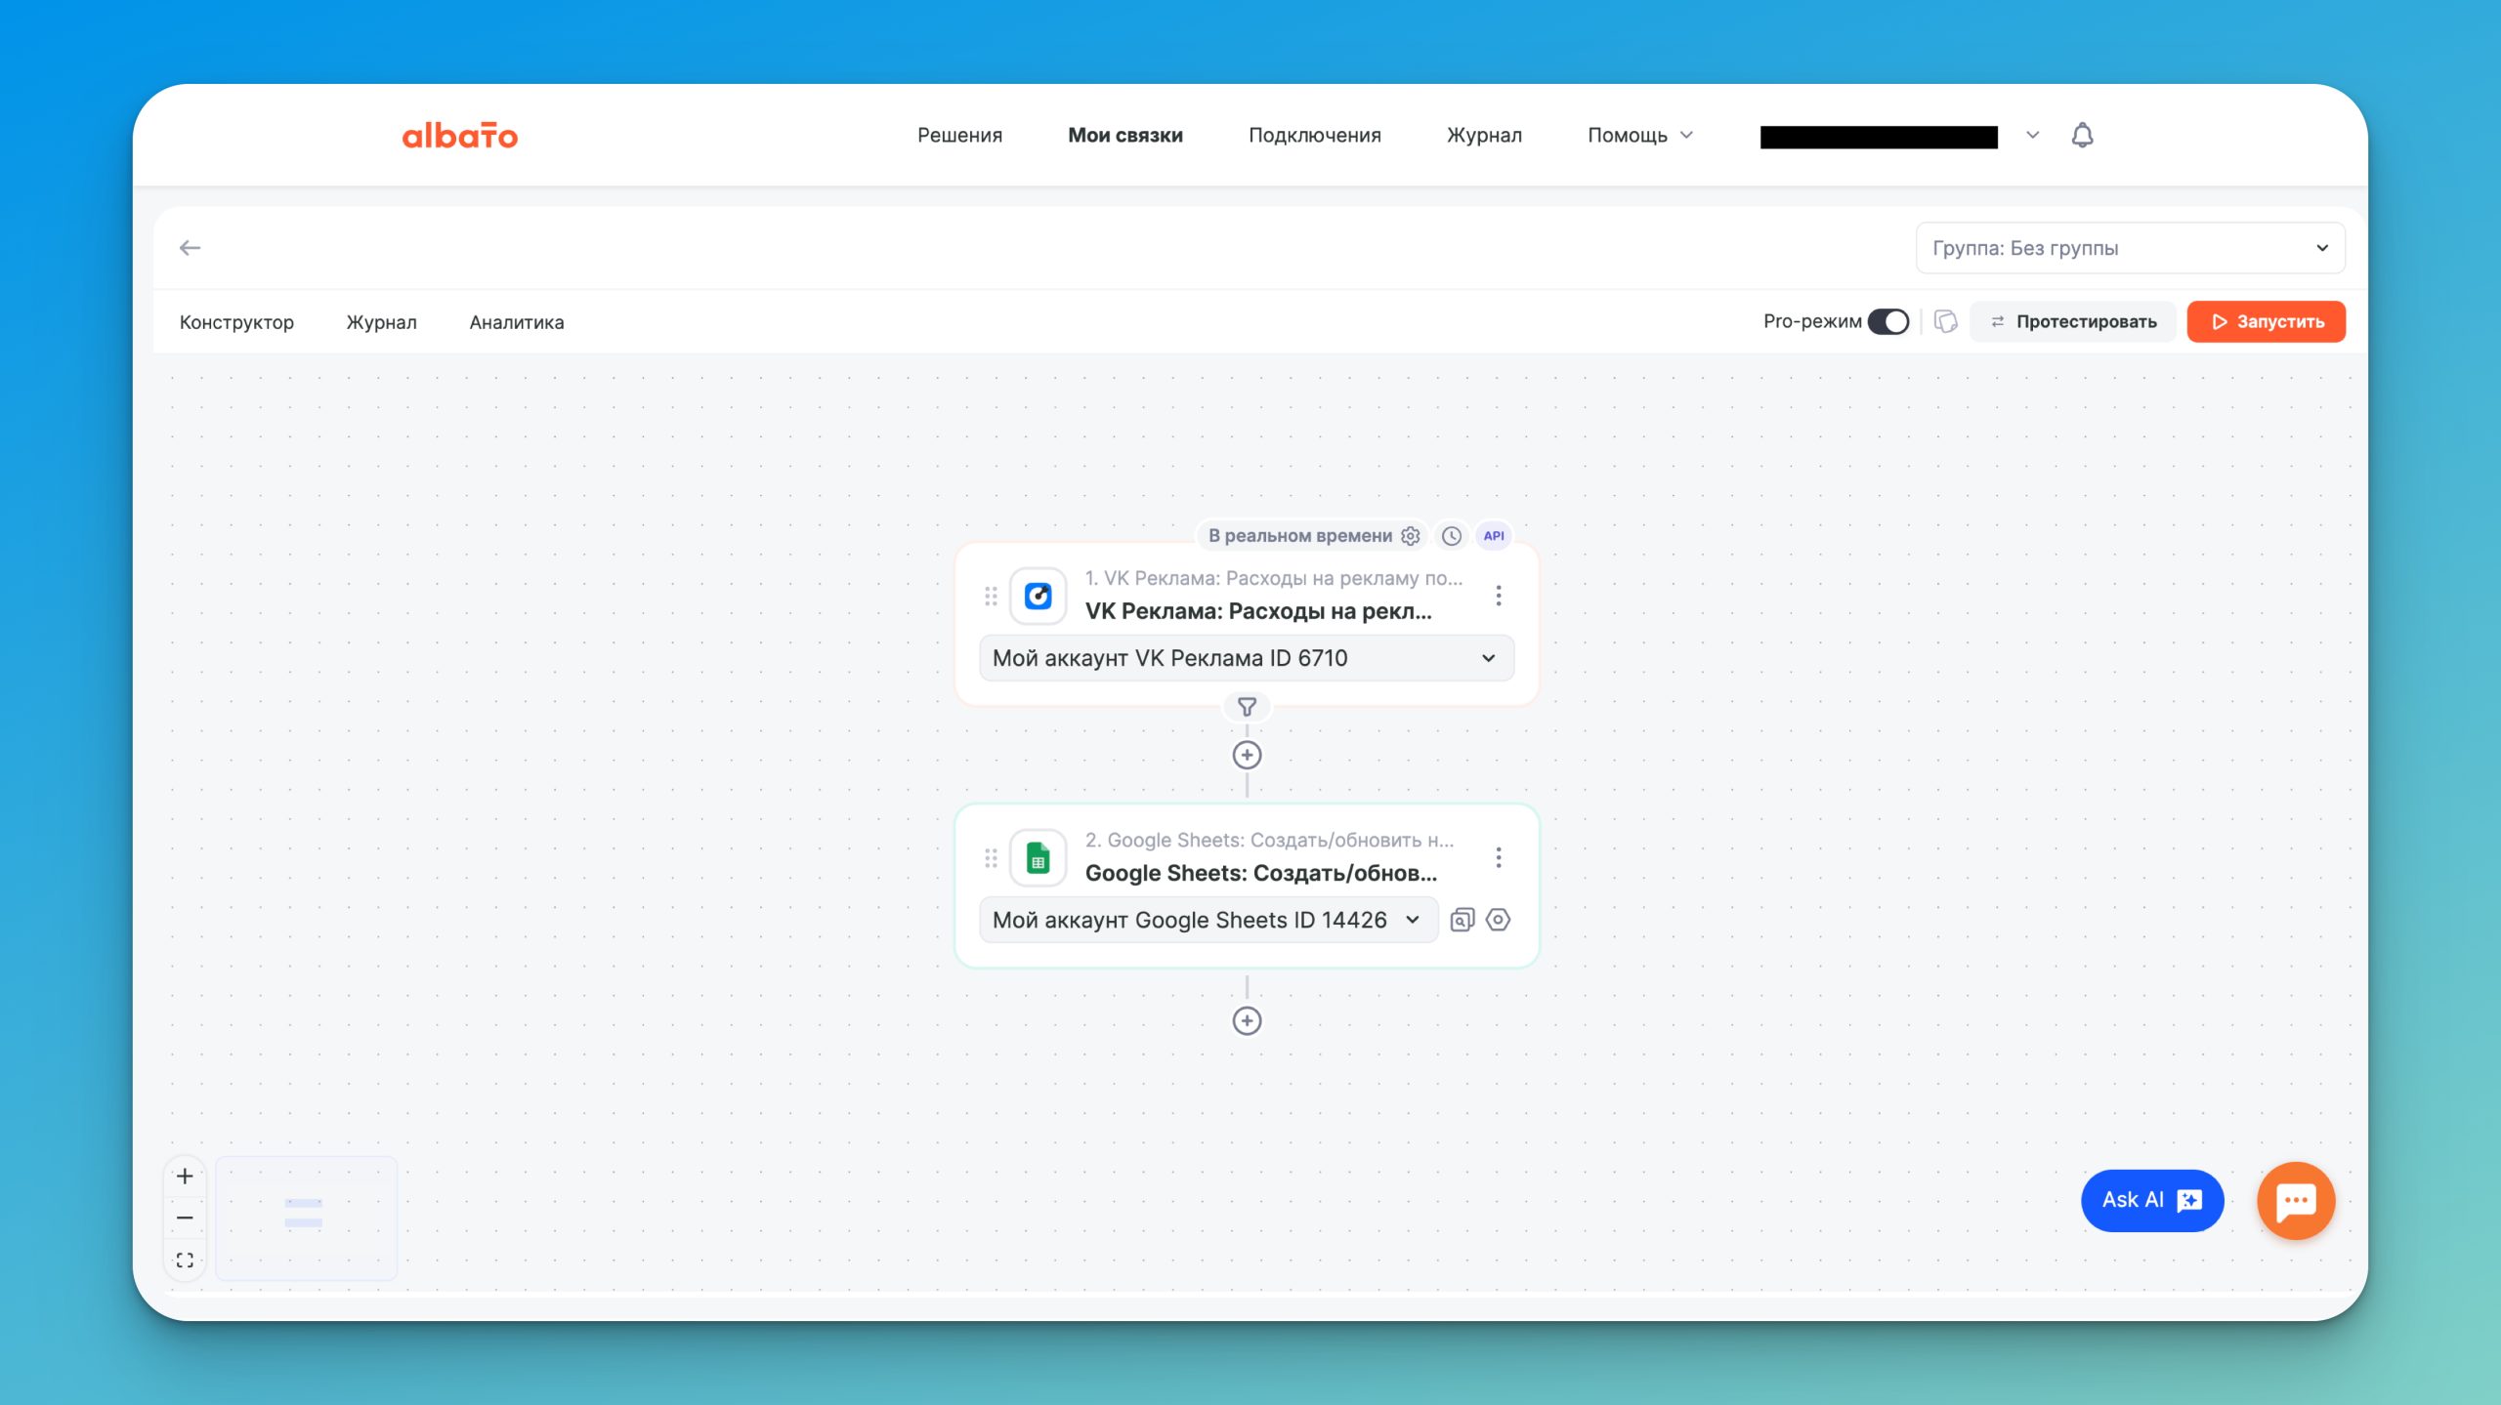This screenshot has height=1405, width=2501.
Task: Add step between VK and Sheets
Action: pos(1247,755)
